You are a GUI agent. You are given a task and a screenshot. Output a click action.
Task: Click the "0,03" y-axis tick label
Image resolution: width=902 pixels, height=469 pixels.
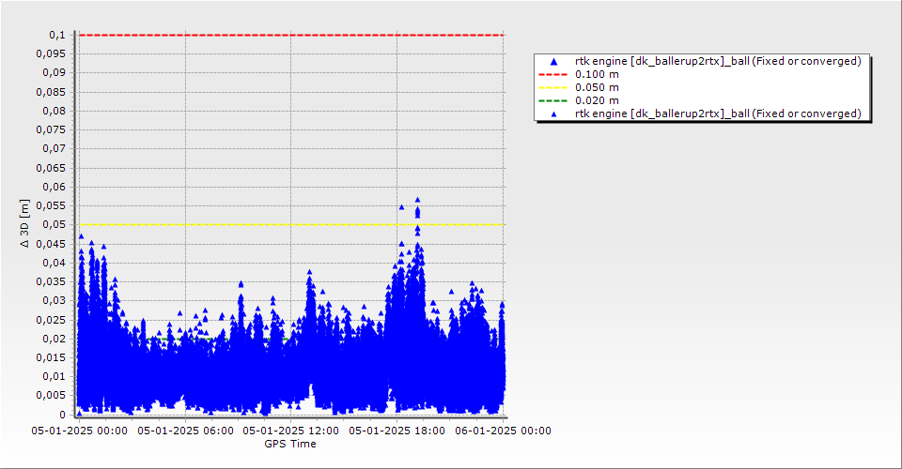(54, 300)
